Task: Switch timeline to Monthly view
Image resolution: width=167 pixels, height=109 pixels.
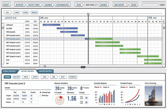Action: point(34,12)
